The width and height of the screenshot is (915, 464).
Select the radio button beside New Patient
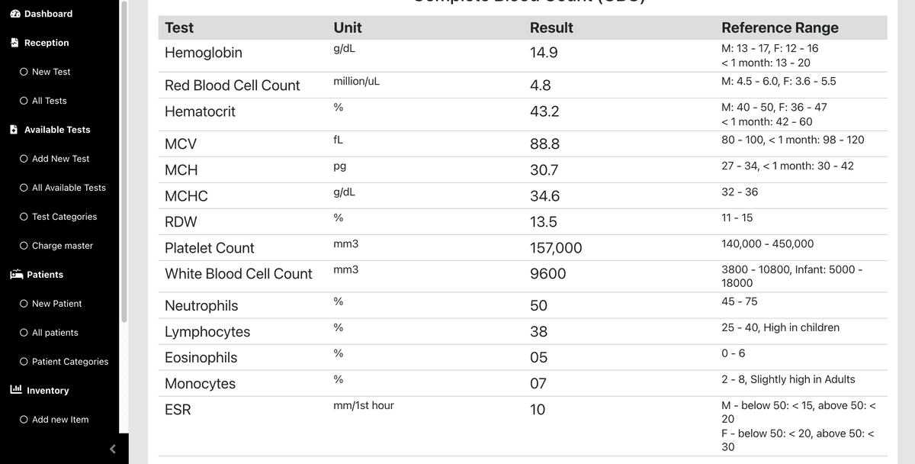24,303
